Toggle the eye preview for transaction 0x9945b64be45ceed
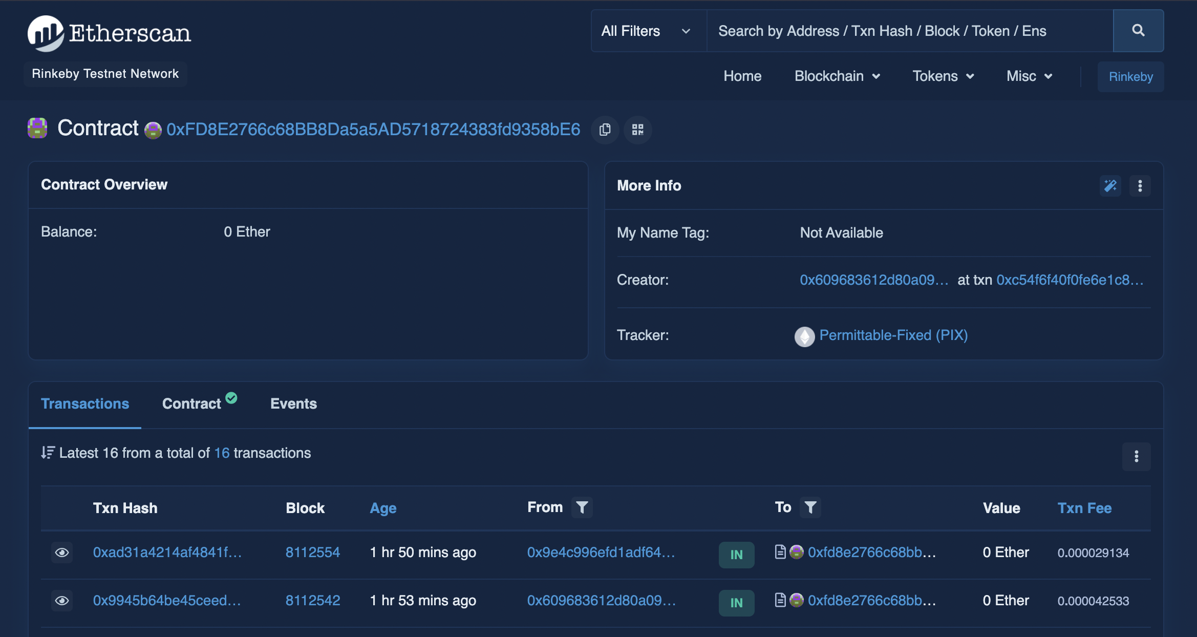This screenshot has height=637, width=1197. pyautogui.click(x=62, y=601)
